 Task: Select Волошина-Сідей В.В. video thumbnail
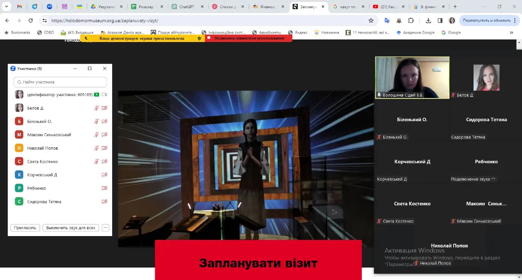click(412, 77)
